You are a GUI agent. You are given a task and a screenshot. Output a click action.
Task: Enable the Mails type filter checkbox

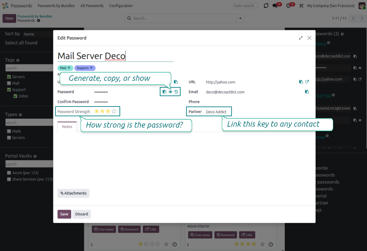point(9,131)
